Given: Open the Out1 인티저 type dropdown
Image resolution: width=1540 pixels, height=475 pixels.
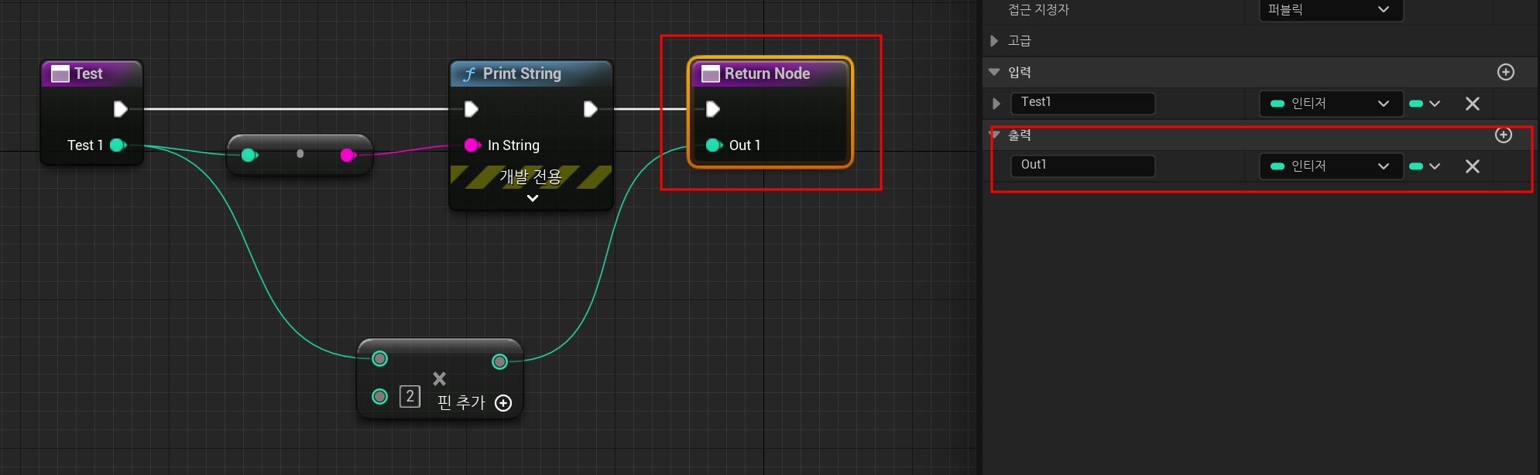Looking at the screenshot, I should pyautogui.click(x=1331, y=166).
